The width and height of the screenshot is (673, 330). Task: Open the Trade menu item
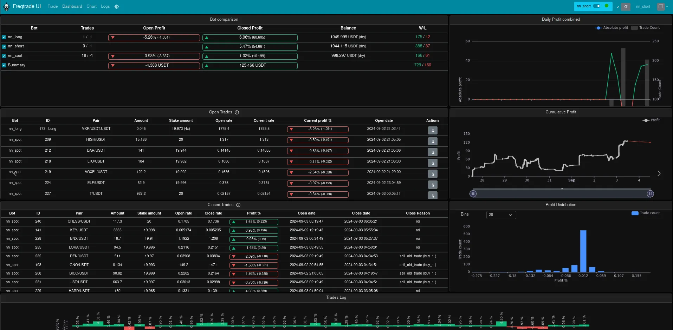click(x=53, y=7)
